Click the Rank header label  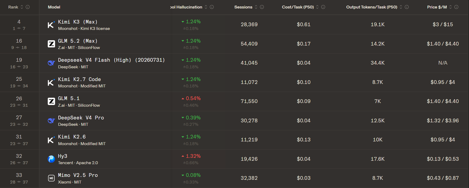[13, 7]
